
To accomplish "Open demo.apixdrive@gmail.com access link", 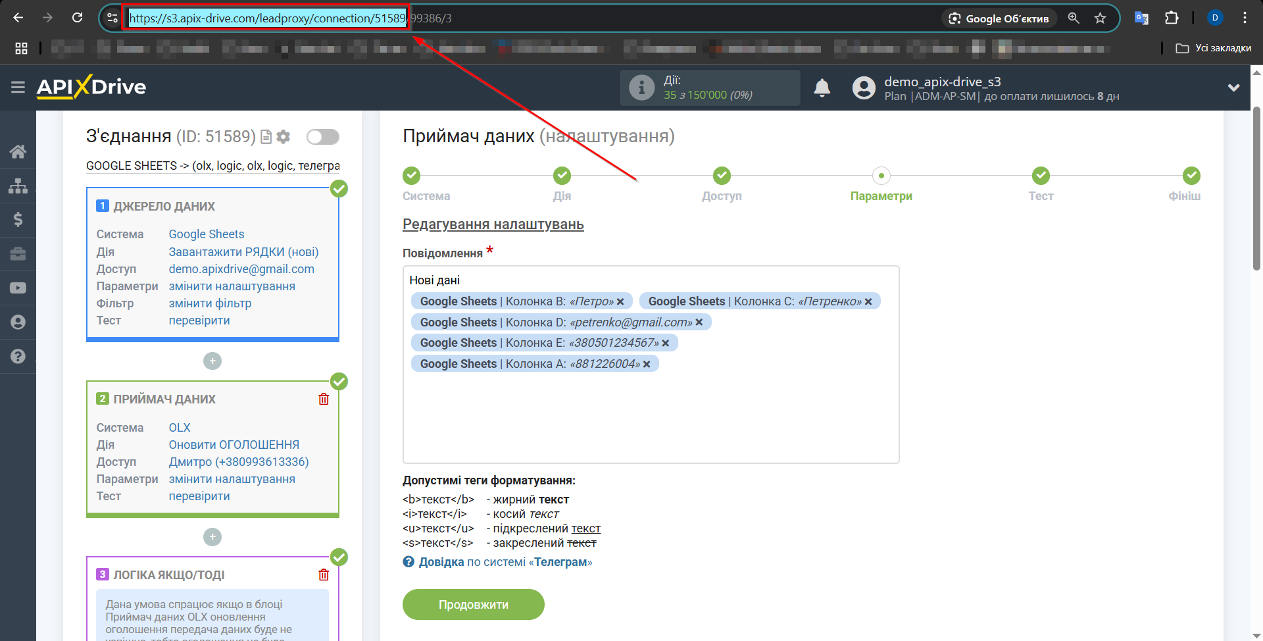I will click(241, 269).
